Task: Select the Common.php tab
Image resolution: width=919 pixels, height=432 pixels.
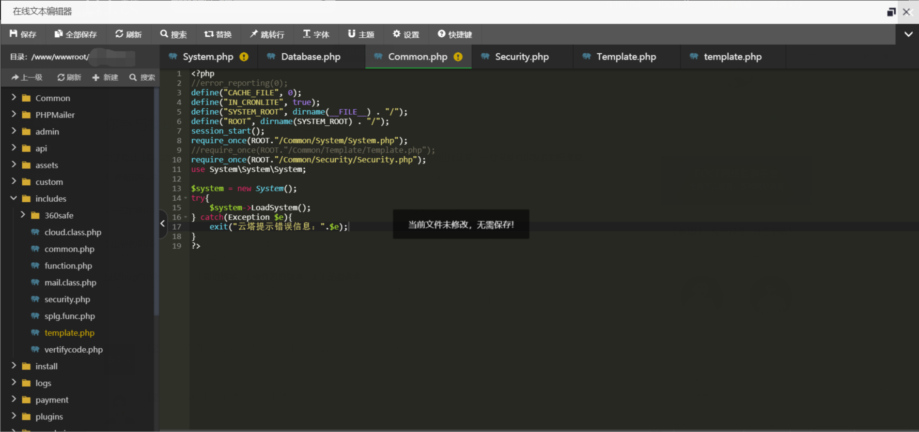Action: 418,57
